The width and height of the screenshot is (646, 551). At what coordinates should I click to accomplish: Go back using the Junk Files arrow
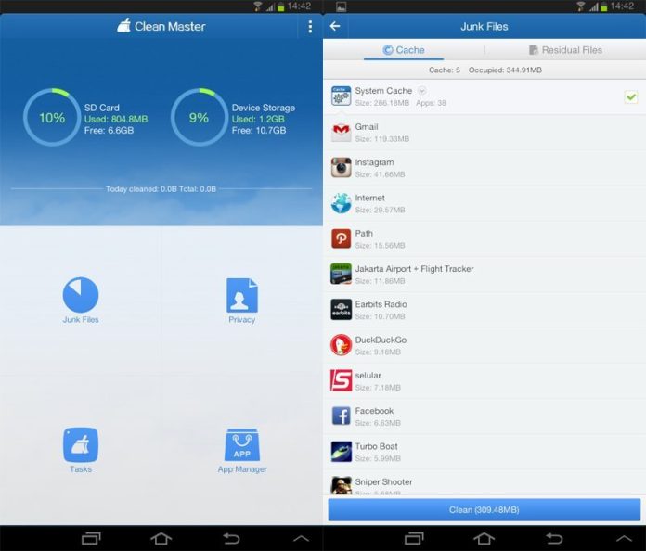pyautogui.click(x=335, y=27)
